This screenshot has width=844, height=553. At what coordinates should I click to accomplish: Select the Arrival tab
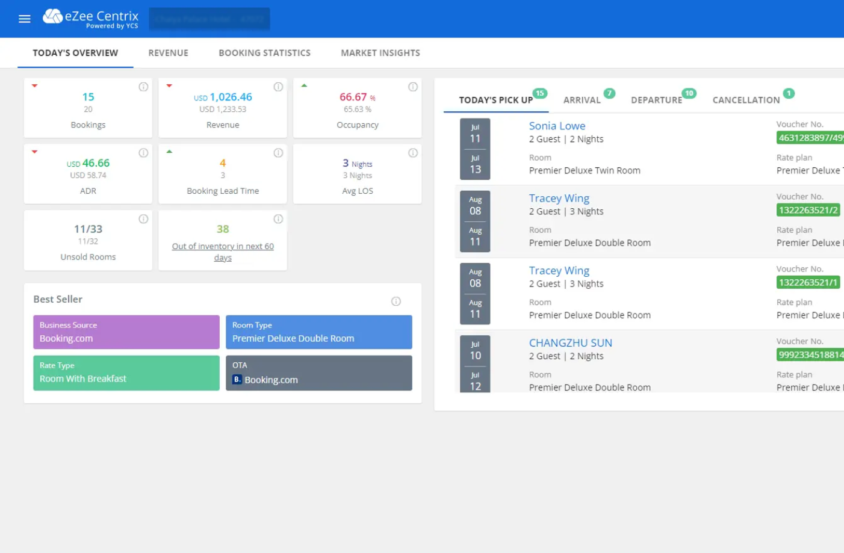tap(582, 100)
